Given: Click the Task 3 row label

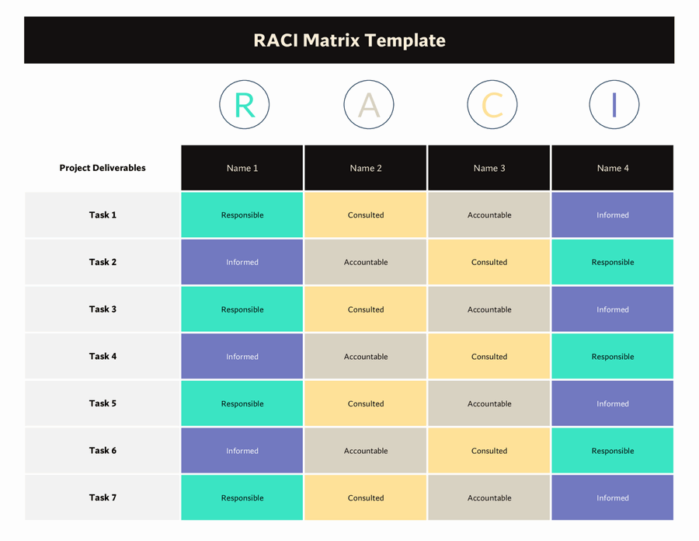Looking at the screenshot, I should (102, 309).
